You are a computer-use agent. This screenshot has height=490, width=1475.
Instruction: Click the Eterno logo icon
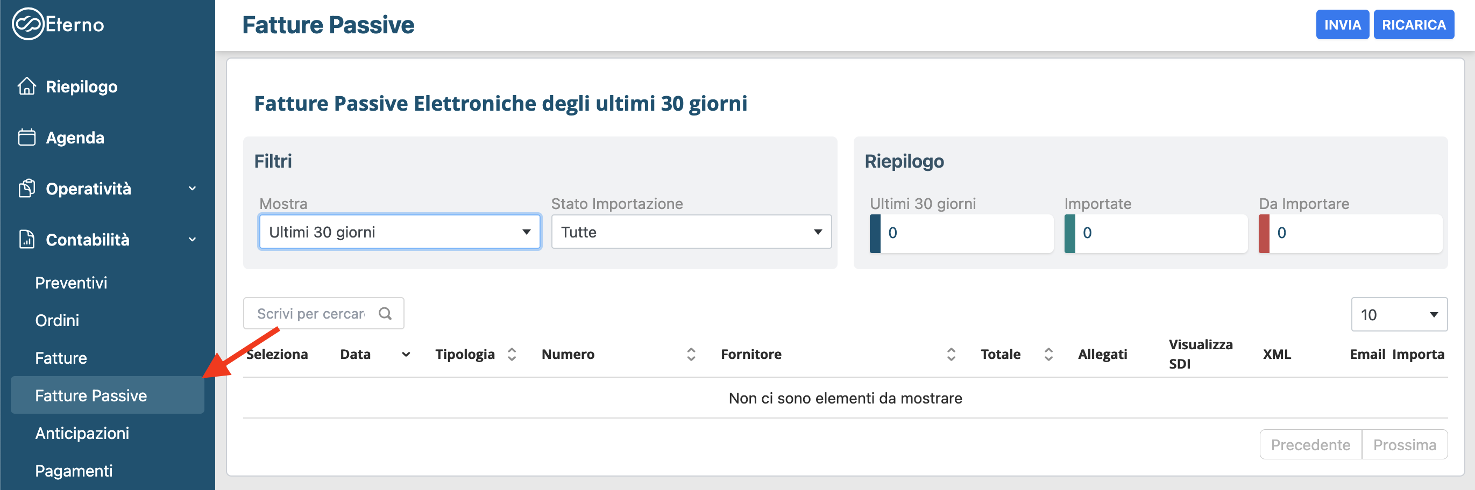coord(27,24)
